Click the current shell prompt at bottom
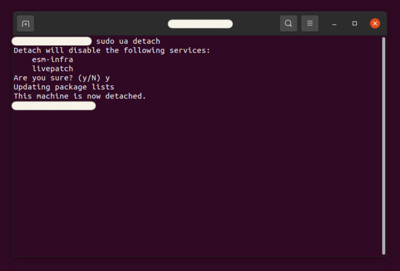 coord(54,106)
